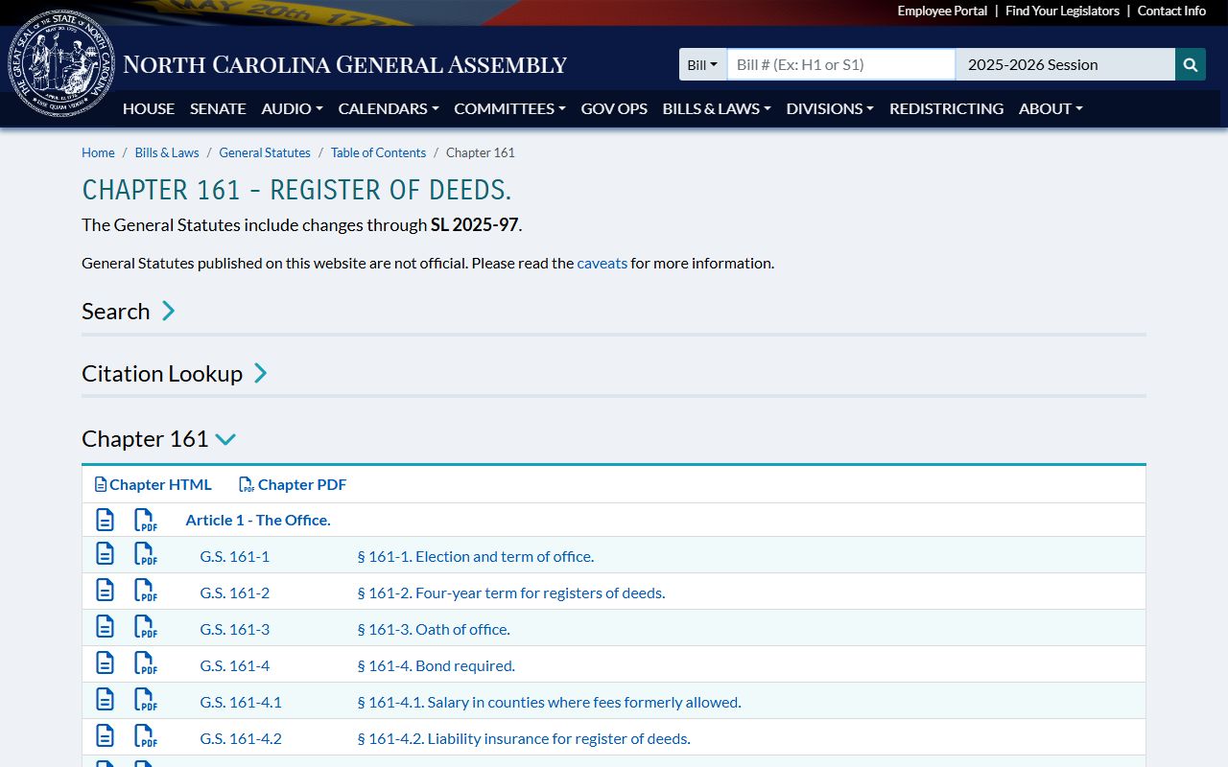This screenshot has height=767, width=1228.
Task: Open § 161-2. Four-year term for registers
Action: point(511,593)
